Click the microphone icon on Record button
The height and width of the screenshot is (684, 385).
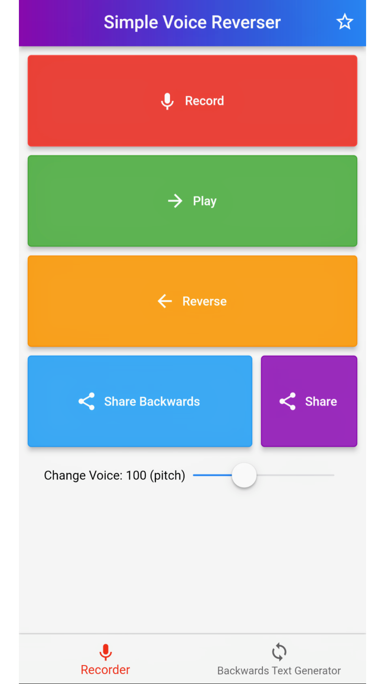[x=167, y=101]
